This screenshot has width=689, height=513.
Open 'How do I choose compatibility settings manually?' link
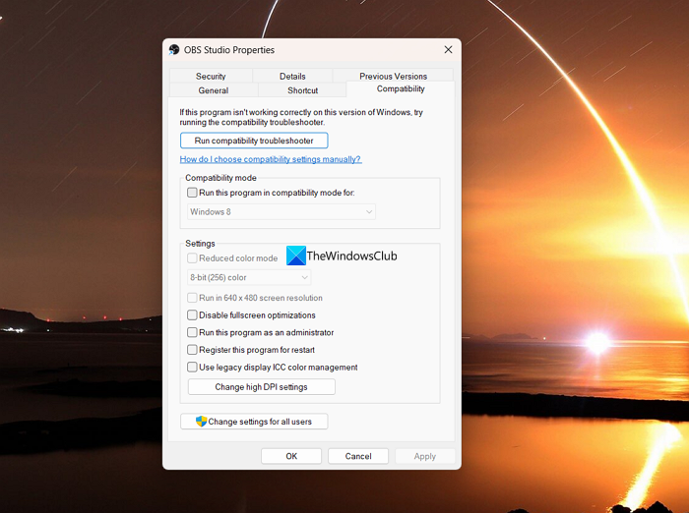271,159
